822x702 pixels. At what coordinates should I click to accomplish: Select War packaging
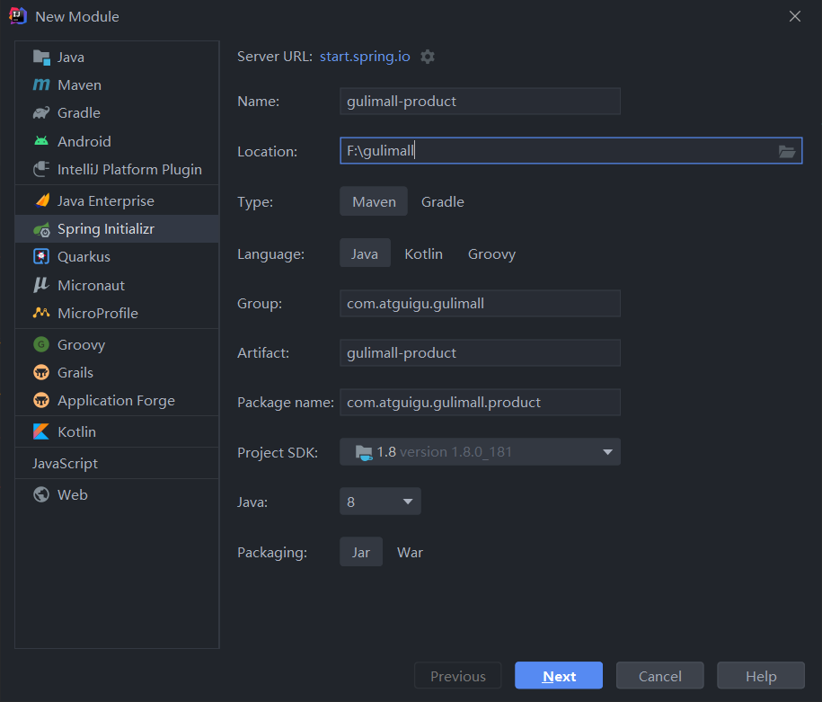410,552
